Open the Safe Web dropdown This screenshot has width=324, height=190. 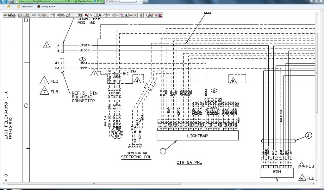25,6
